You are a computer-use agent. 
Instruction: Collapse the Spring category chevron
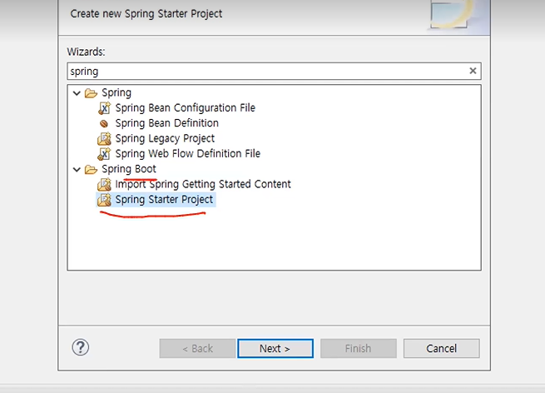[x=77, y=93]
